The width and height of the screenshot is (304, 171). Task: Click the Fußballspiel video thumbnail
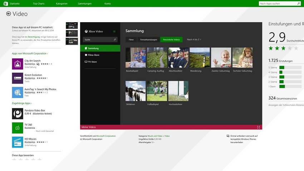(x=157, y=91)
